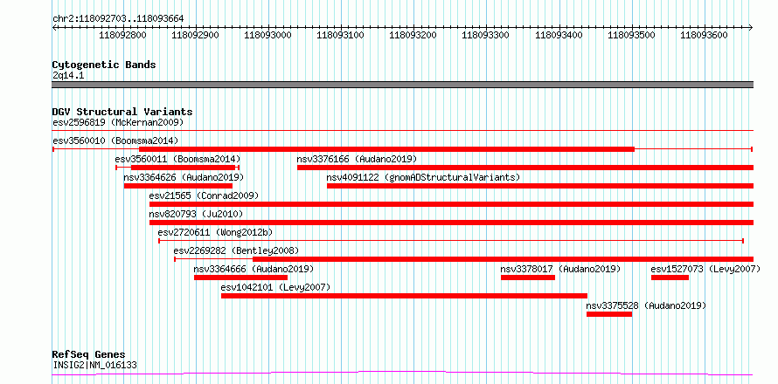Screen dimensions: 778x384
Task: Select variant label nsv820793 (Ju2010)
Action: [x=196, y=214]
